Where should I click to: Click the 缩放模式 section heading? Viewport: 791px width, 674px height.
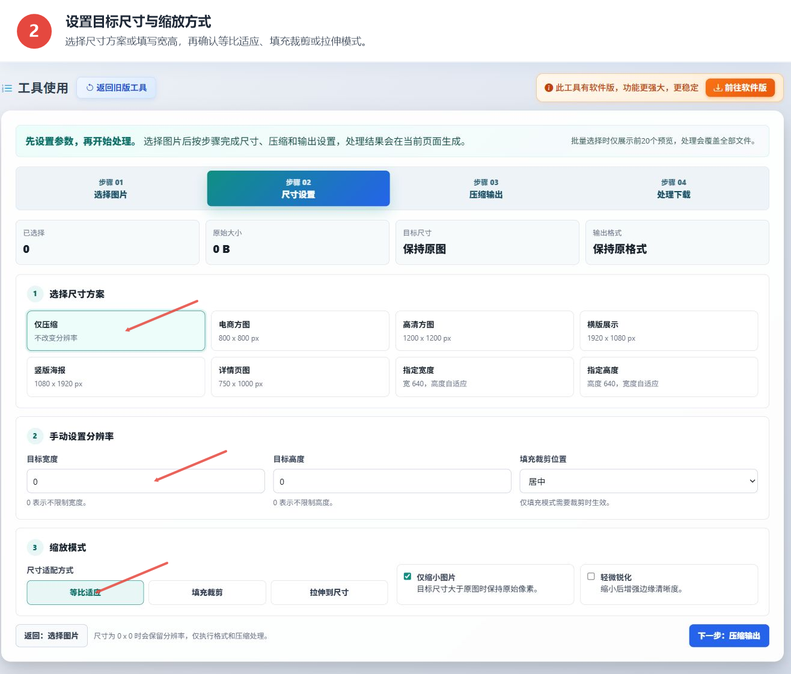pyautogui.click(x=68, y=547)
